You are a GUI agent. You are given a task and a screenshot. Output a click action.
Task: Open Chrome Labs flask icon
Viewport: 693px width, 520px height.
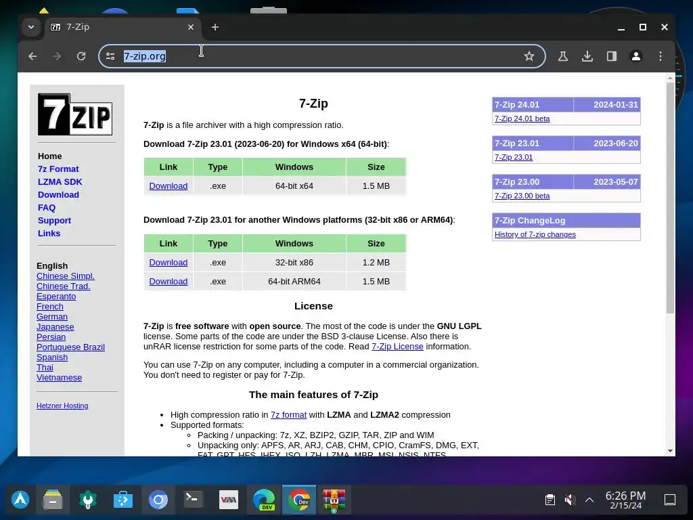(x=563, y=56)
